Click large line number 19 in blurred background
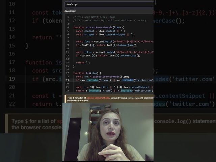216x162 pixels. tap(12, 79)
